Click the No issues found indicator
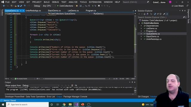 (x=21, y=79)
